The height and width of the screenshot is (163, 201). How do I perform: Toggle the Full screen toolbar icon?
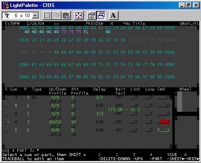coord(78,16)
